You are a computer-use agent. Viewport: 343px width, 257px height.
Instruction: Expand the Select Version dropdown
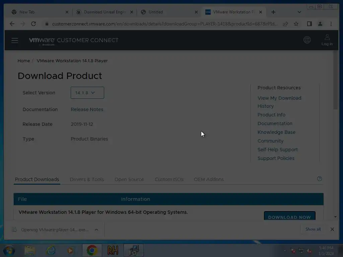(87, 93)
